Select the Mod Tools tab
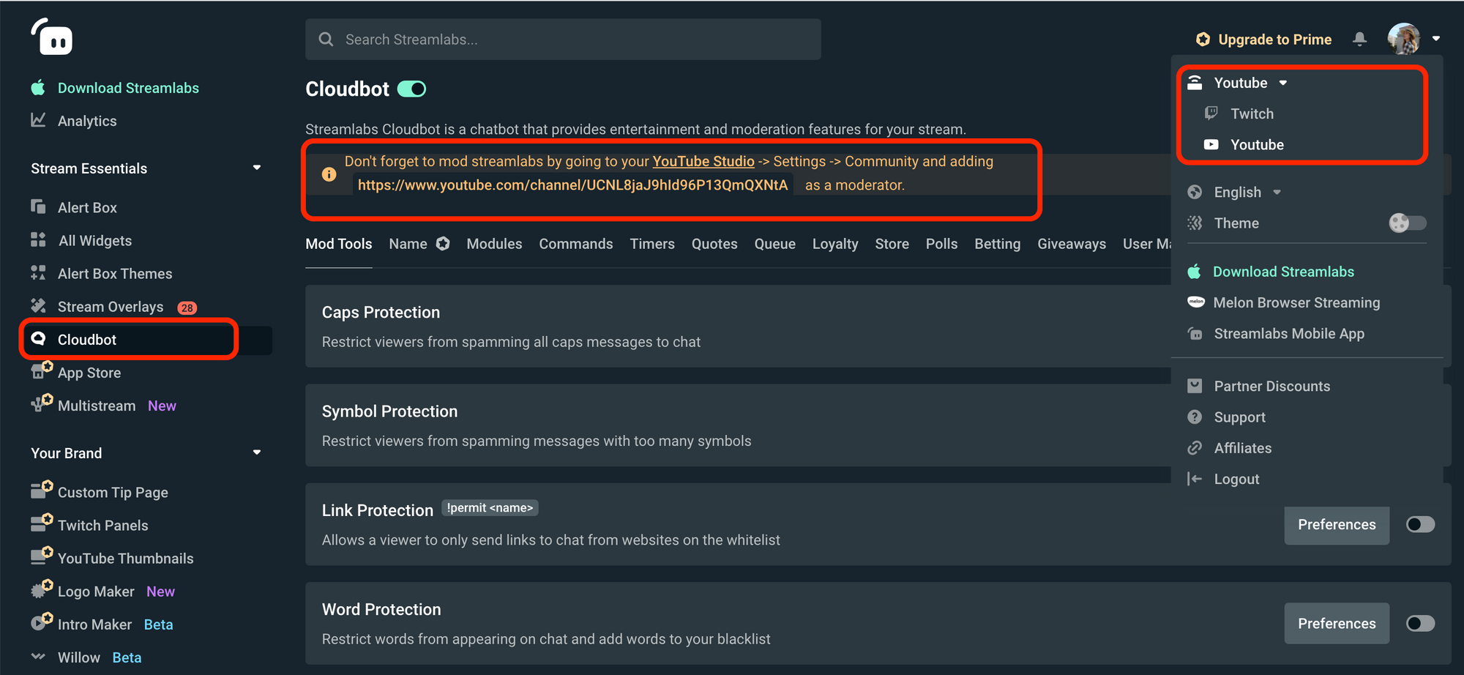The image size is (1464, 675). click(338, 244)
